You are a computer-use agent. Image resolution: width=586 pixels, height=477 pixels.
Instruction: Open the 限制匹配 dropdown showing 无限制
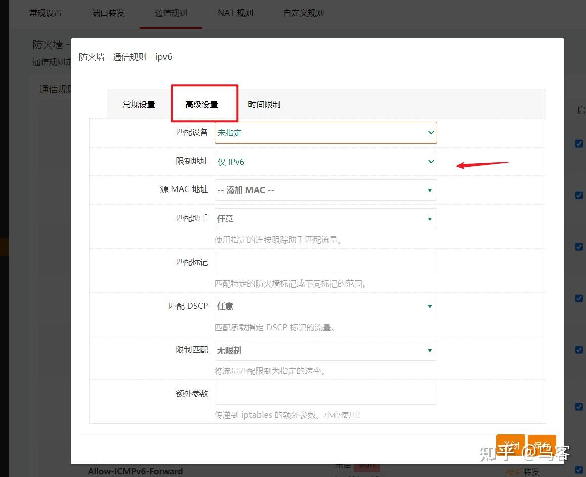click(x=325, y=350)
